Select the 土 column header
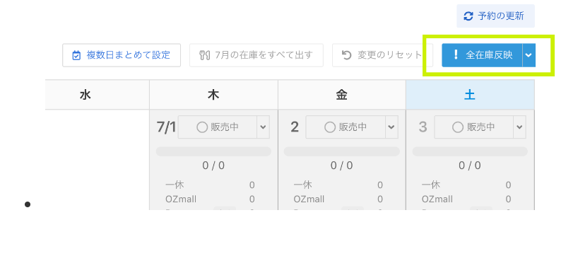578x261 pixels. (470, 95)
